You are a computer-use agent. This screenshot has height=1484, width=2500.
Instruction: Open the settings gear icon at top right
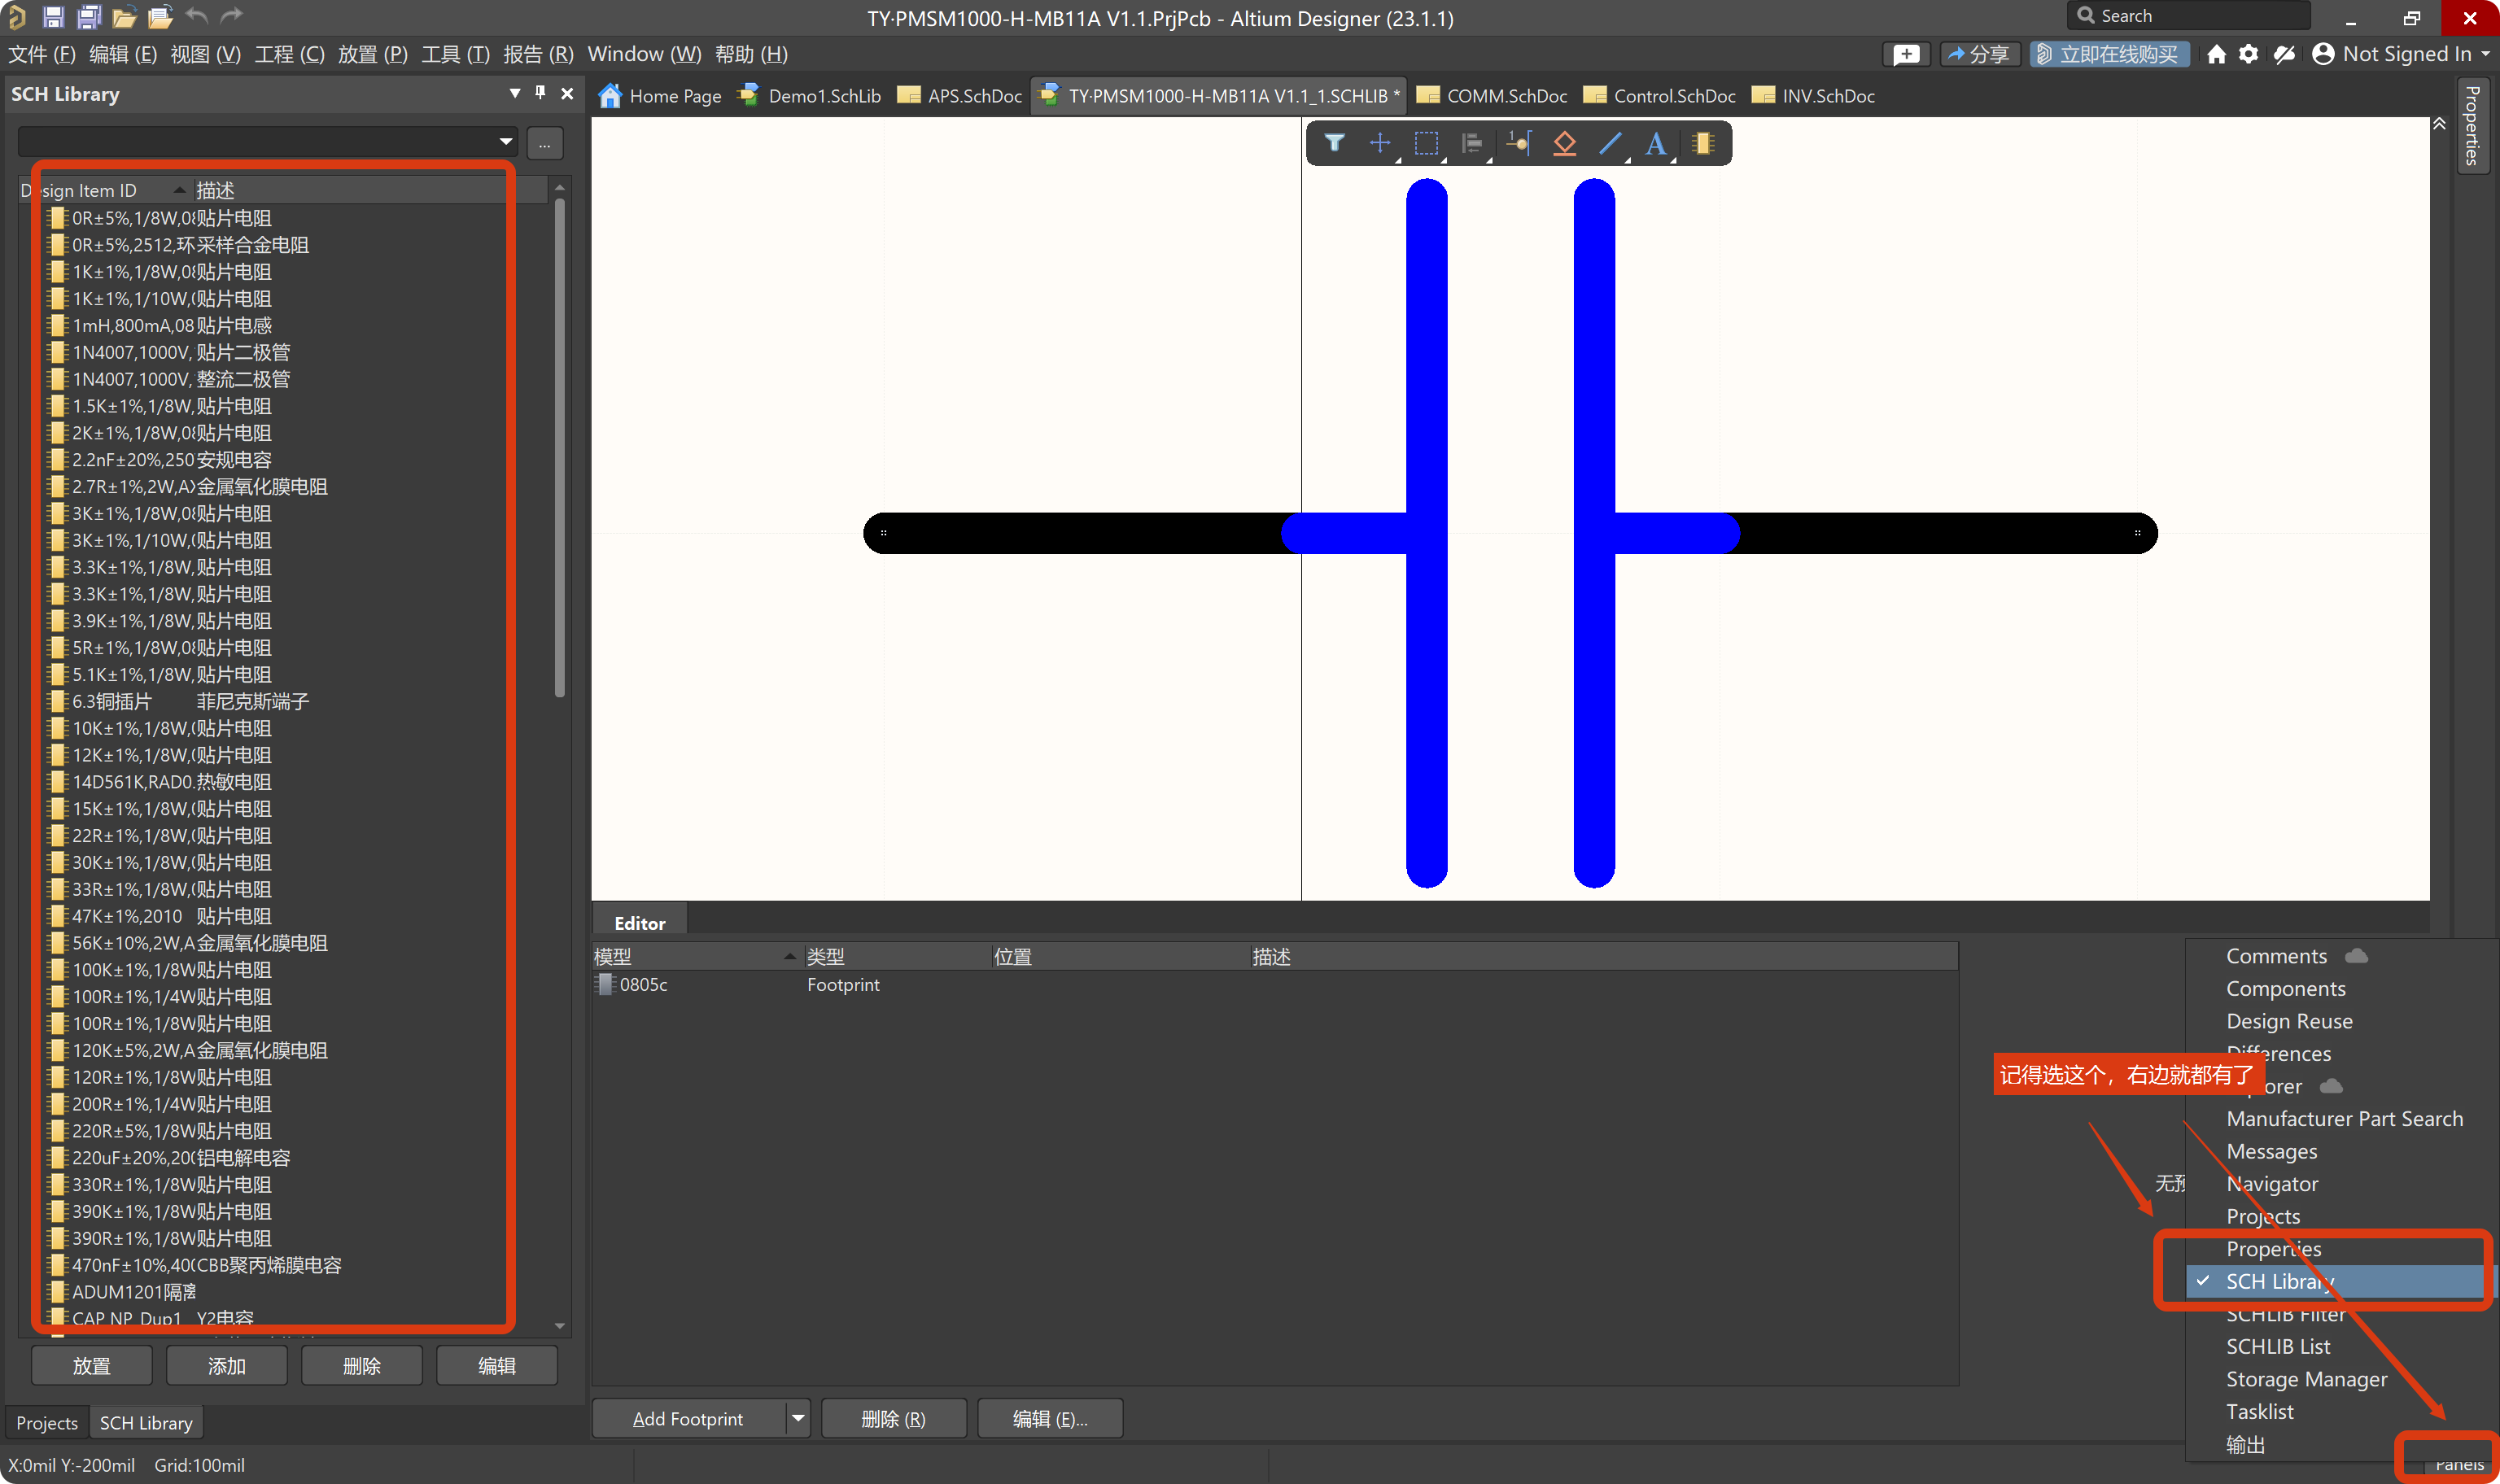[2248, 54]
